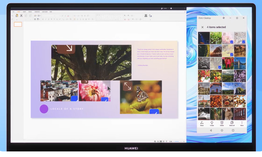Click the Delete trash icon
The width and height of the screenshot is (262, 157).
[222, 123]
